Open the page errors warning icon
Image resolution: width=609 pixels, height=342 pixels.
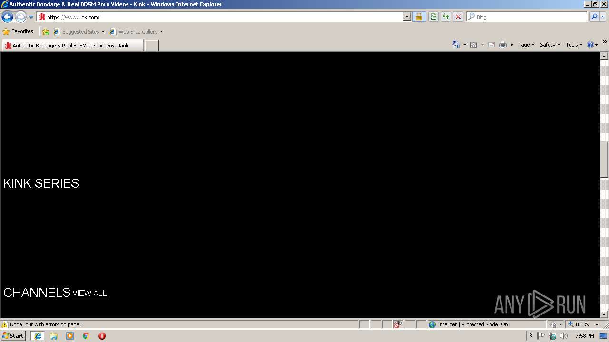pos(5,325)
